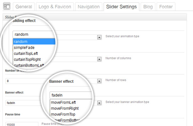Go to the Navigation tab

pos(88,7)
